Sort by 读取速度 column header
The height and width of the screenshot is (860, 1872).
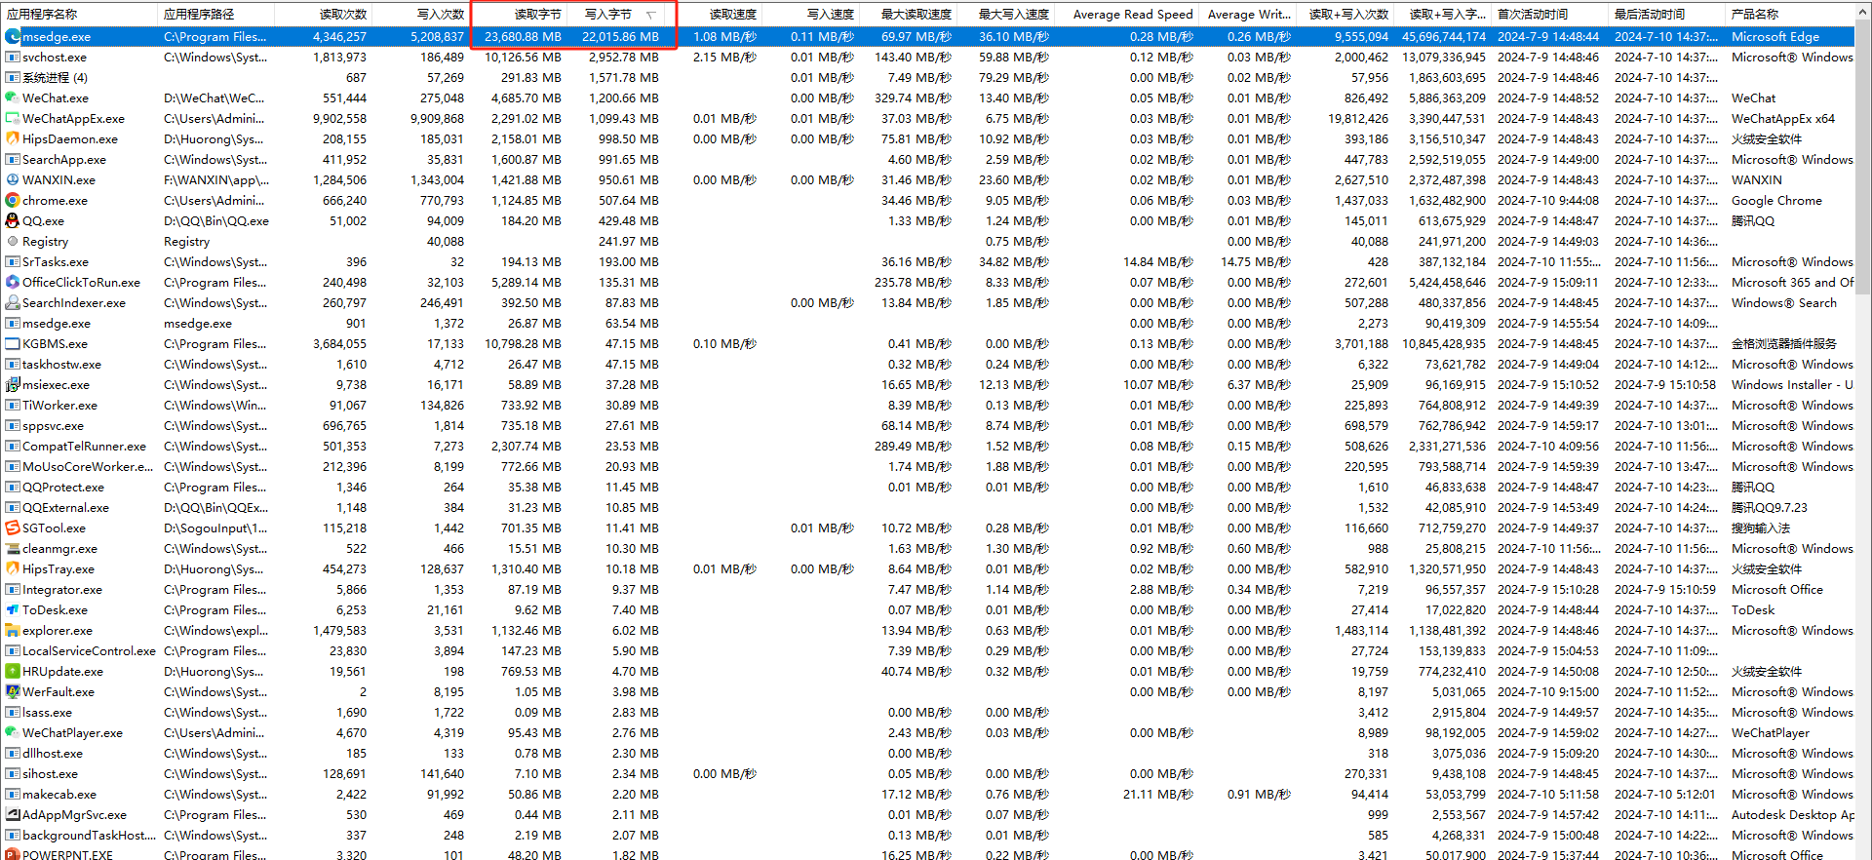pos(713,14)
